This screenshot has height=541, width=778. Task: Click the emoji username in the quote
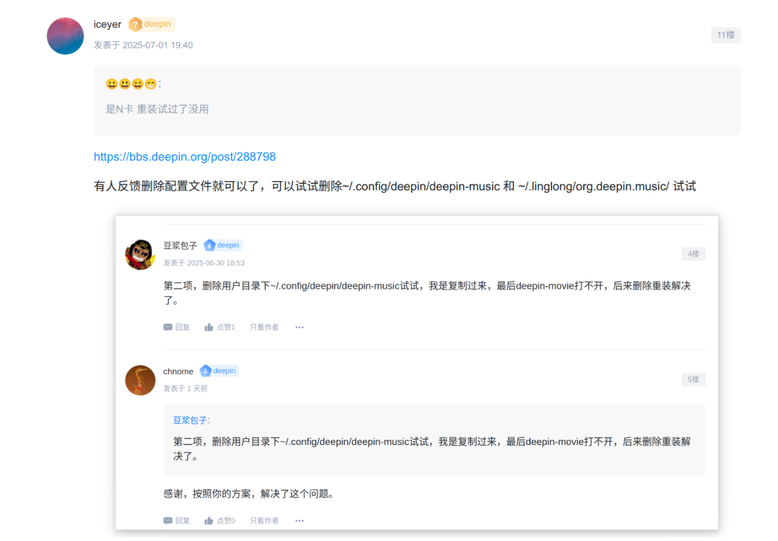pyautogui.click(x=131, y=84)
